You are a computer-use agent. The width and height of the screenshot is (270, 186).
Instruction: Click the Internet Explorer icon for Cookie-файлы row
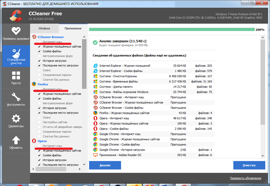point(95,71)
